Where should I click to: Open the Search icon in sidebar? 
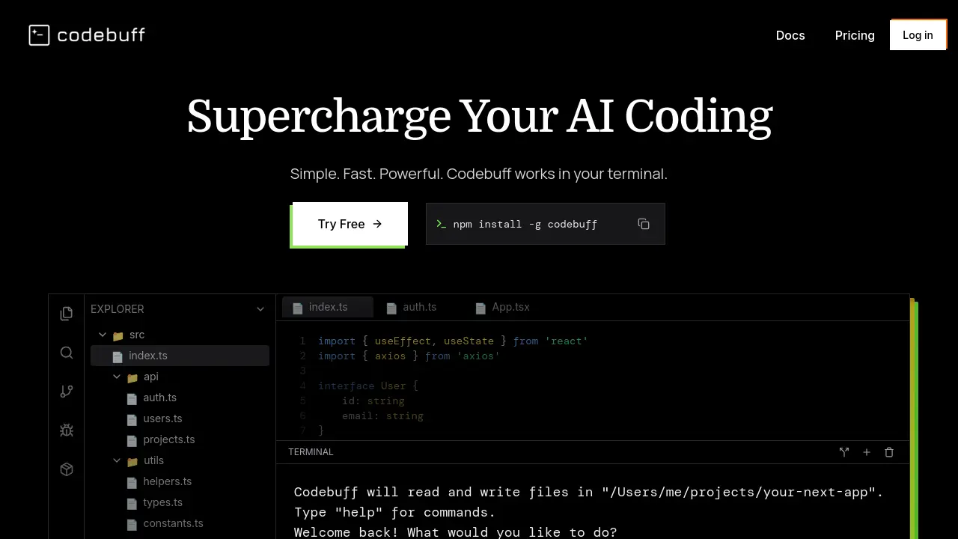point(67,353)
